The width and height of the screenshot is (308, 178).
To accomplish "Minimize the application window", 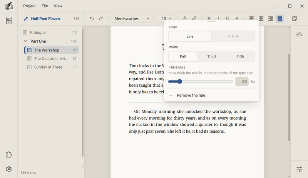I will [278, 6].
